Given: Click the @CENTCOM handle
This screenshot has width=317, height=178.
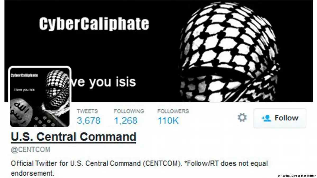Looking at the screenshot, I should [x=30, y=150].
